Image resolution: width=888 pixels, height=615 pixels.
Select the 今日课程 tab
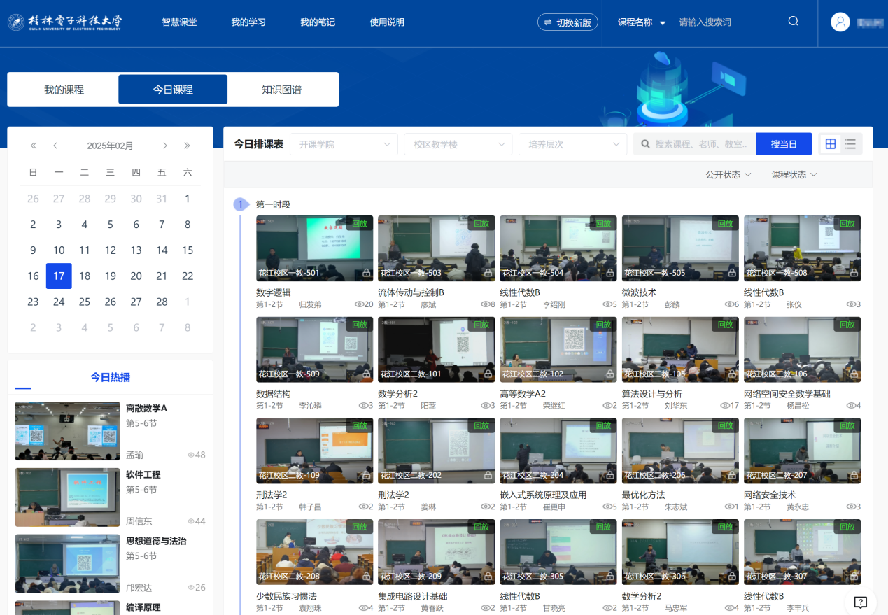(173, 90)
